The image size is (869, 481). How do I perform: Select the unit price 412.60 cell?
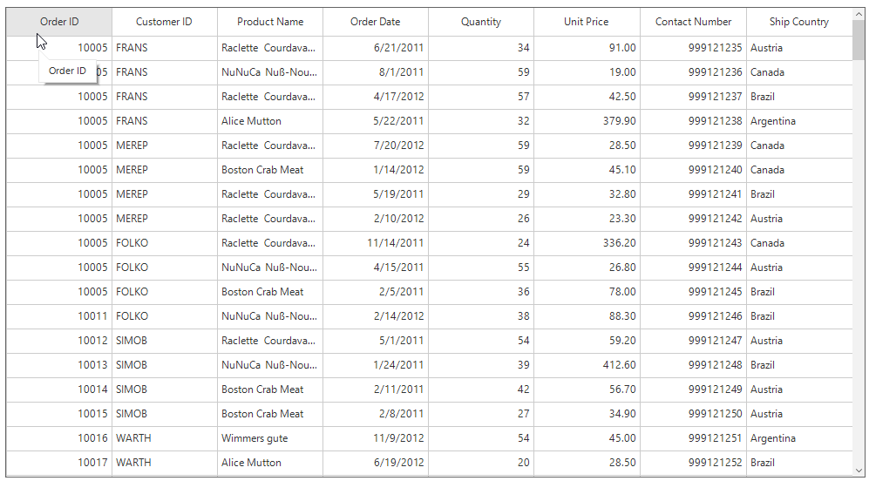pos(587,365)
